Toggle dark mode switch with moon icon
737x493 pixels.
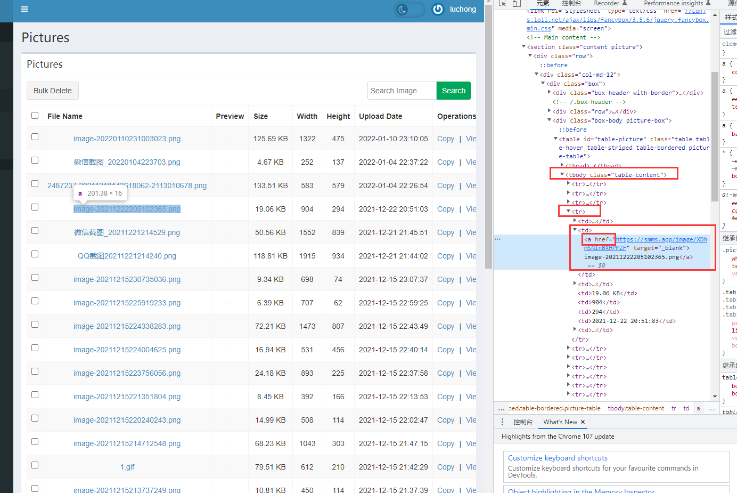(409, 9)
